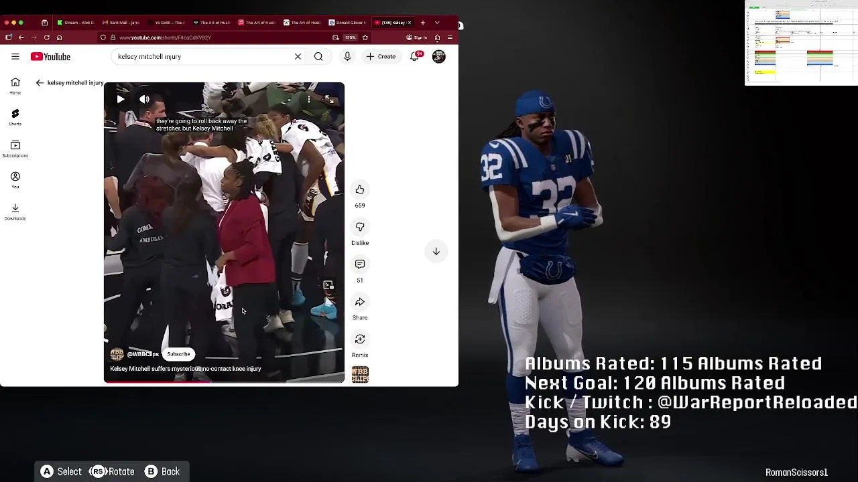
Task: Like the short with 659 likes
Action: pyautogui.click(x=360, y=190)
